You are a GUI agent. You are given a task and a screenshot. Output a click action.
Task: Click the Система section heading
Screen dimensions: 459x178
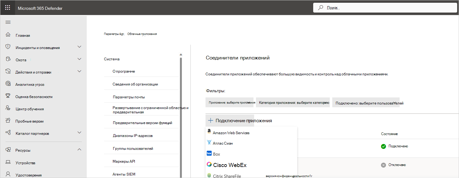(x=112, y=59)
